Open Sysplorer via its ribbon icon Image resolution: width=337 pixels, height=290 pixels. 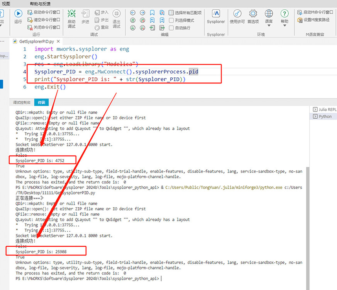pos(216,14)
